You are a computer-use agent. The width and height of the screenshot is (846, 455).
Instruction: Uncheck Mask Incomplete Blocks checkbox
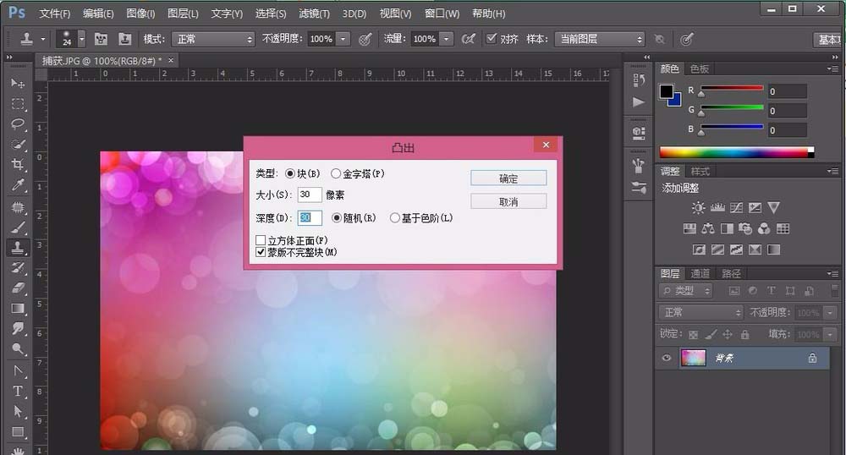[x=261, y=252]
